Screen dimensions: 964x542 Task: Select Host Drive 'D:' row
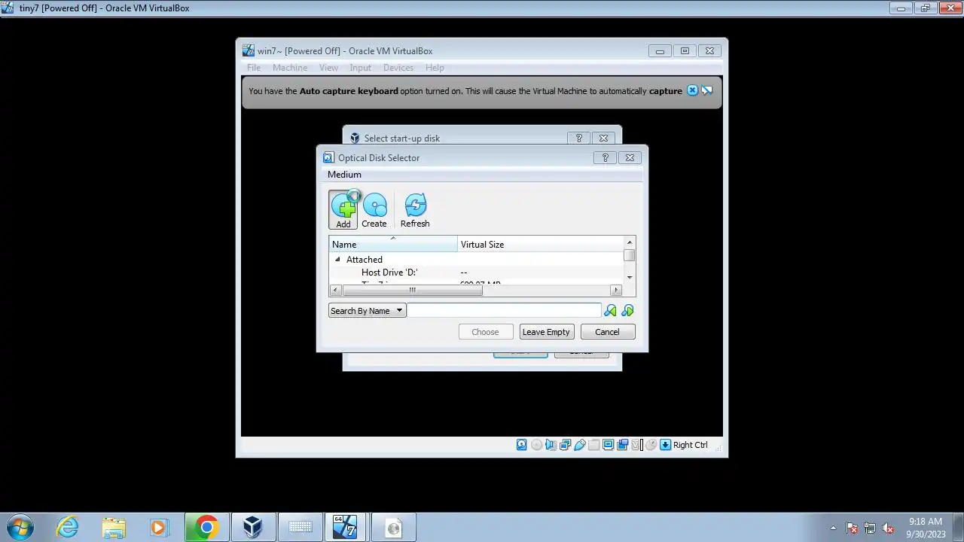pos(477,273)
